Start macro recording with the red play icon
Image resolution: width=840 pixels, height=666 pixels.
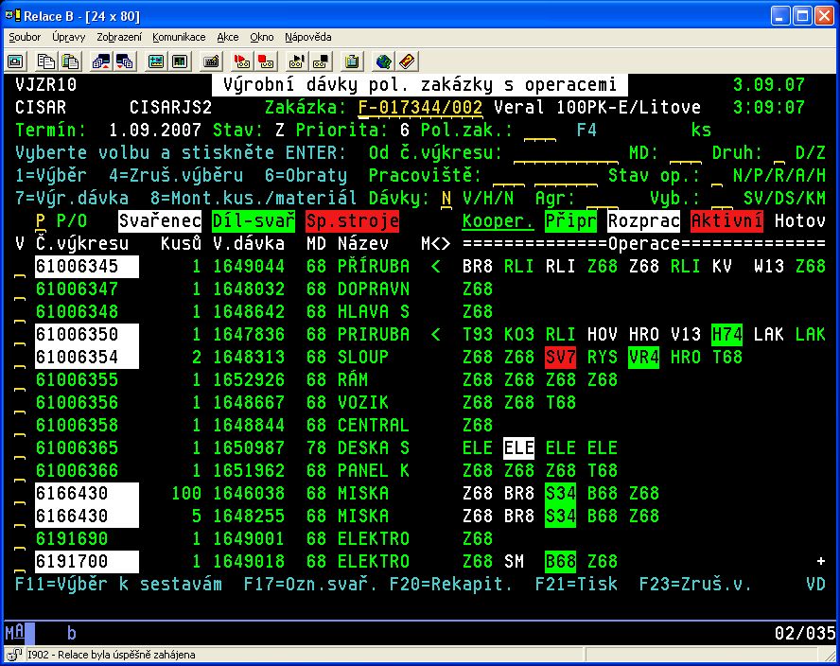[x=241, y=61]
